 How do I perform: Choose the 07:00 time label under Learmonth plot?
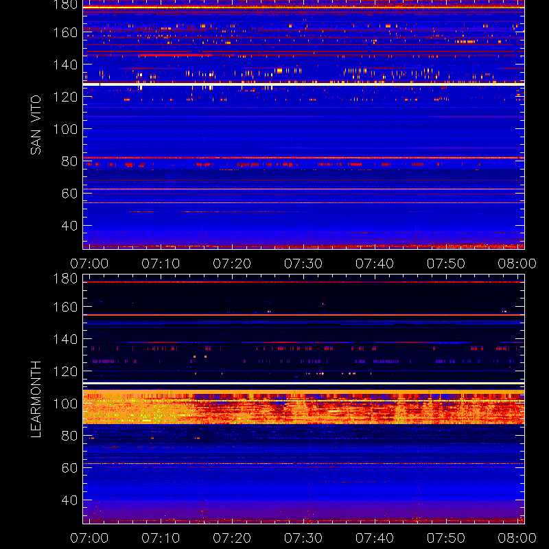pyautogui.click(x=89, y=538)
